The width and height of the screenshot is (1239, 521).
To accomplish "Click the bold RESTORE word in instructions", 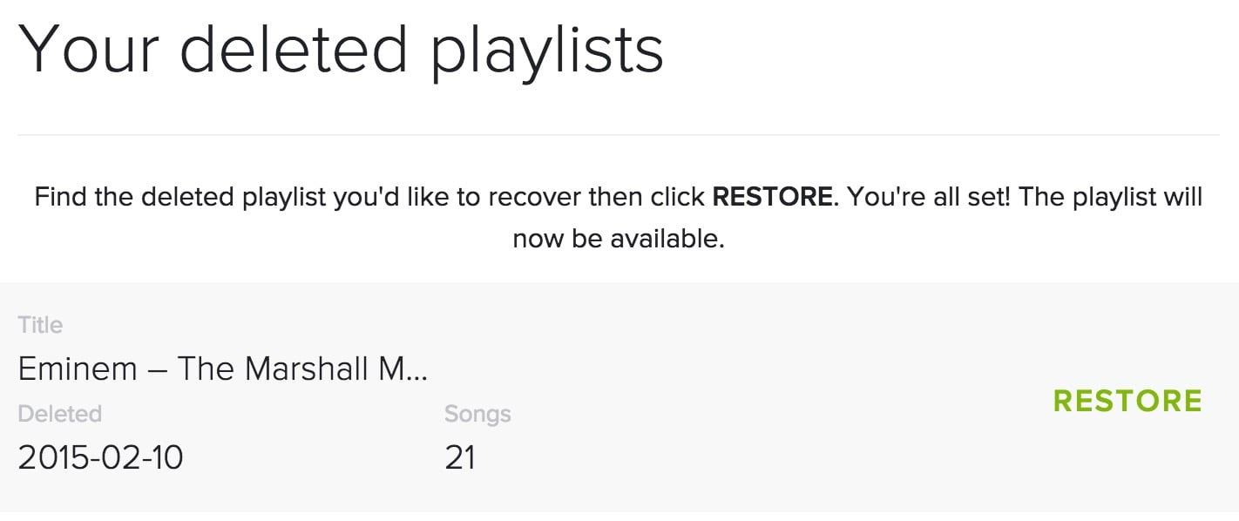I will 772,197.
